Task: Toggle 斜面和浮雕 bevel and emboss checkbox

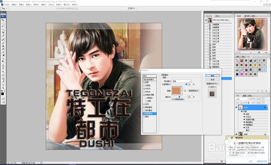Action: (x=144, y=95)
